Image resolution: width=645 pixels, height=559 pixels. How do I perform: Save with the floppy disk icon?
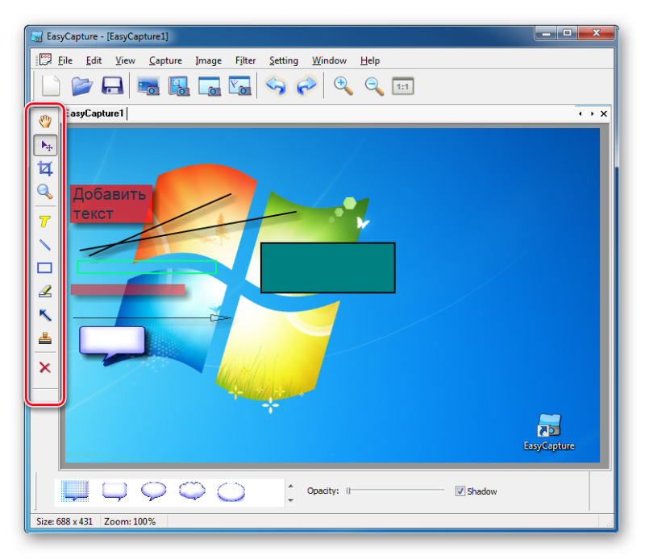(112, 86)
